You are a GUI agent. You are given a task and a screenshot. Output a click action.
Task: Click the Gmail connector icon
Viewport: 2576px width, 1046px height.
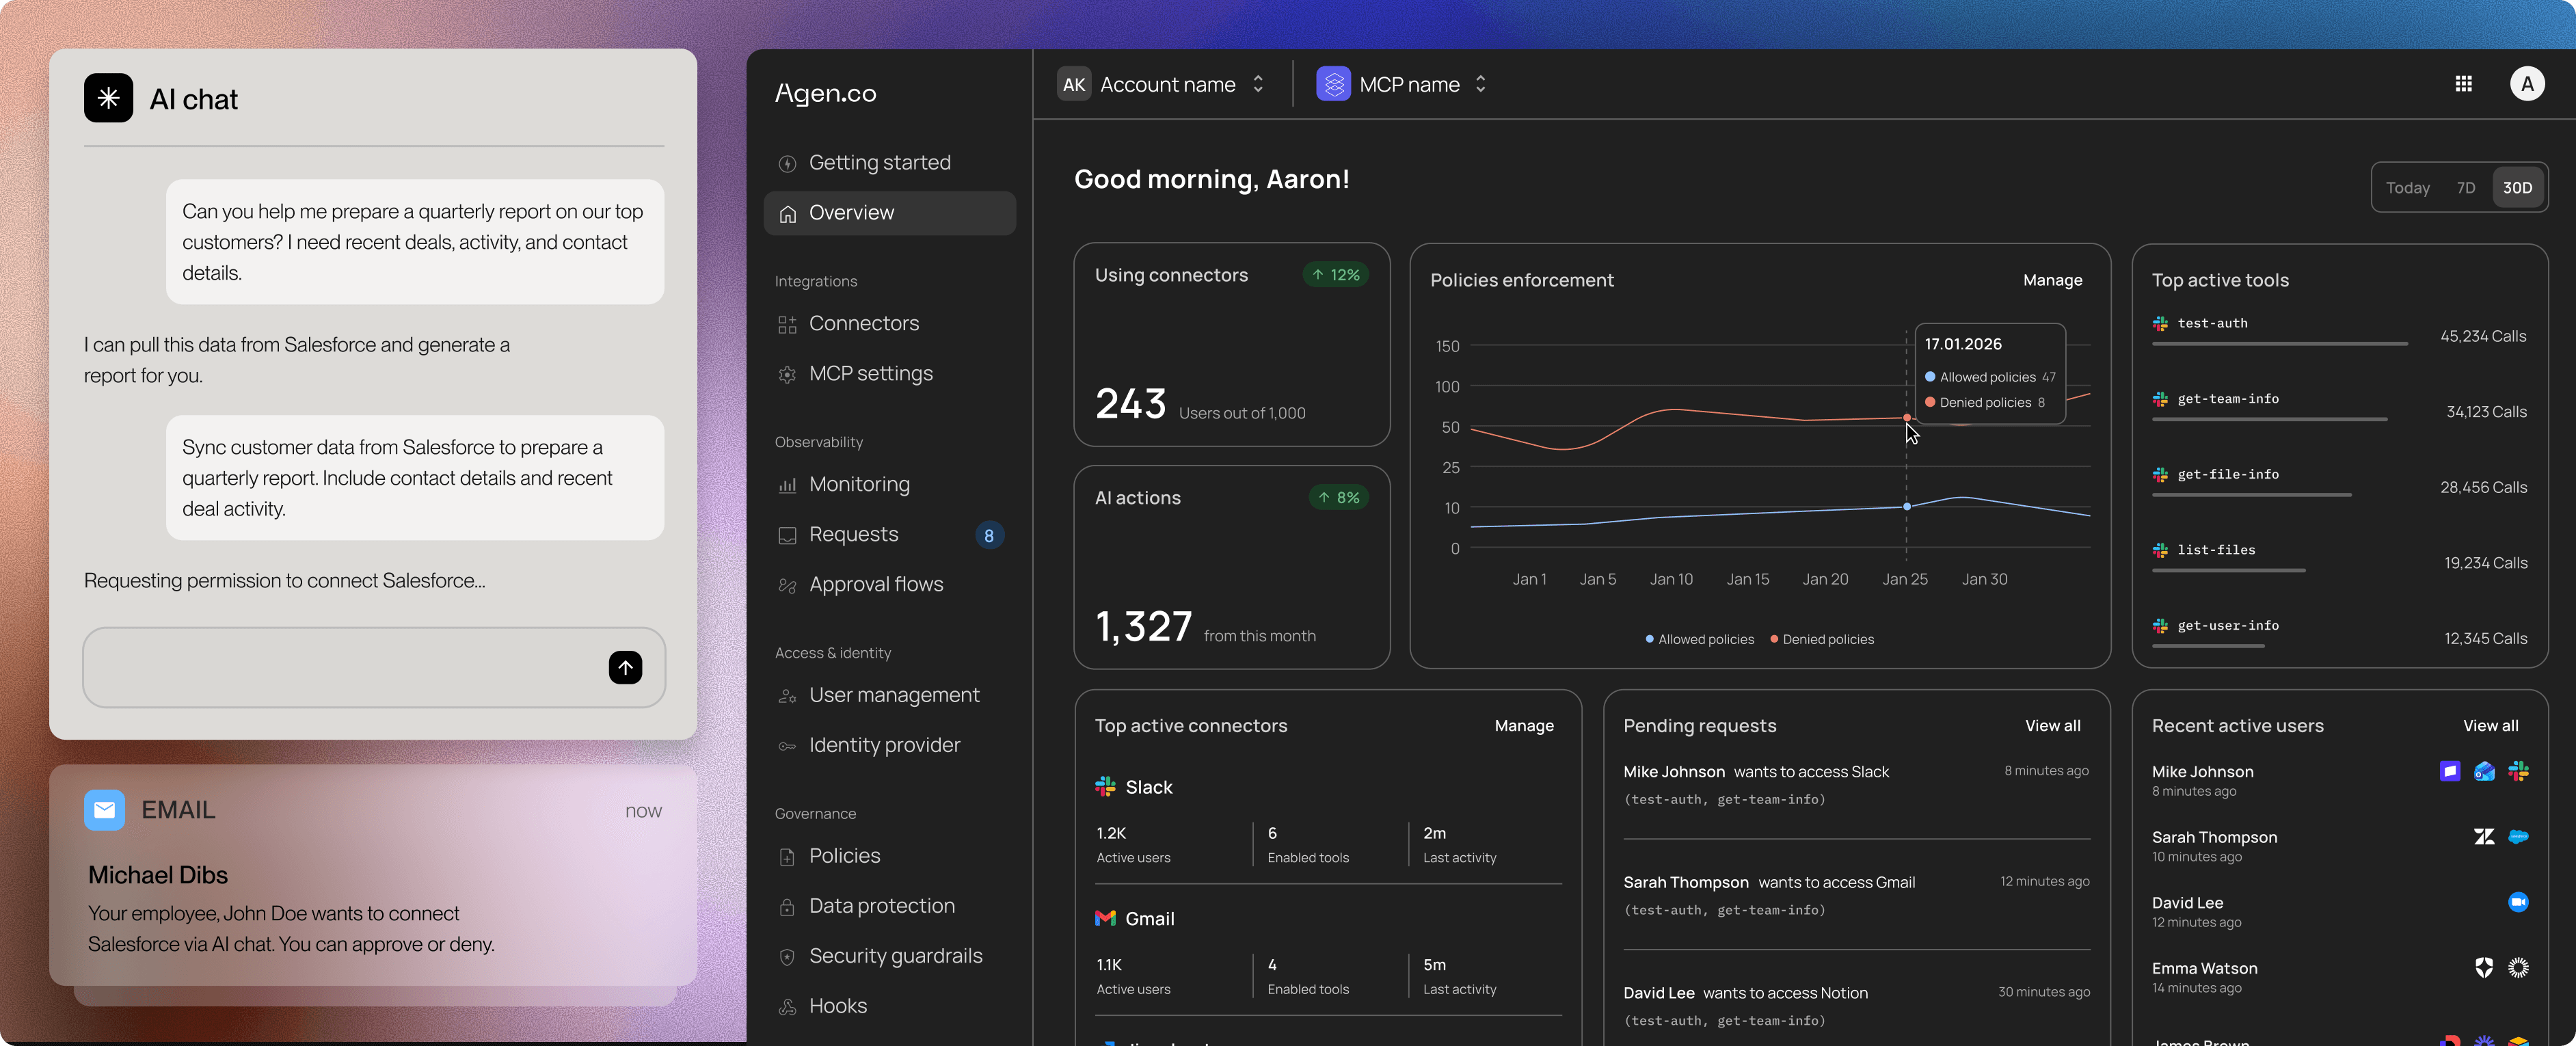(1105, 918)
